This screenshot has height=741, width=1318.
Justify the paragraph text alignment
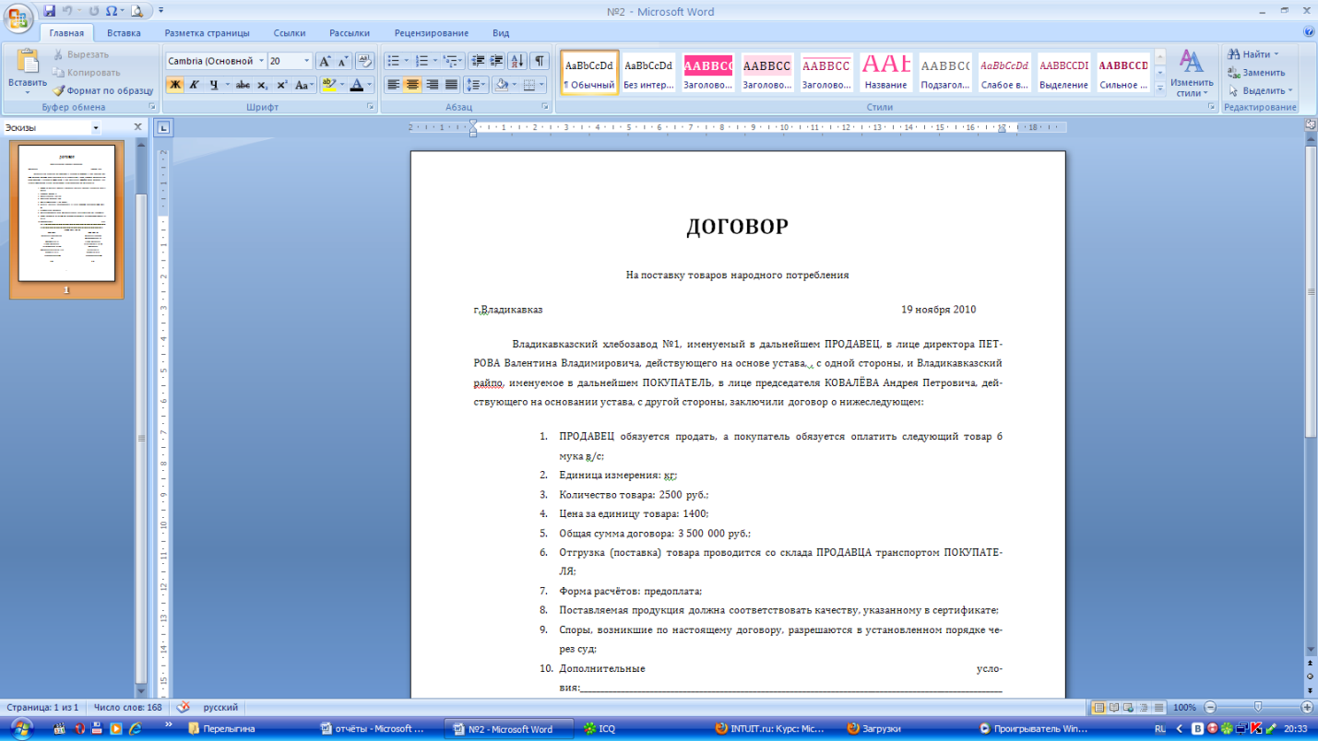(451, 85)
